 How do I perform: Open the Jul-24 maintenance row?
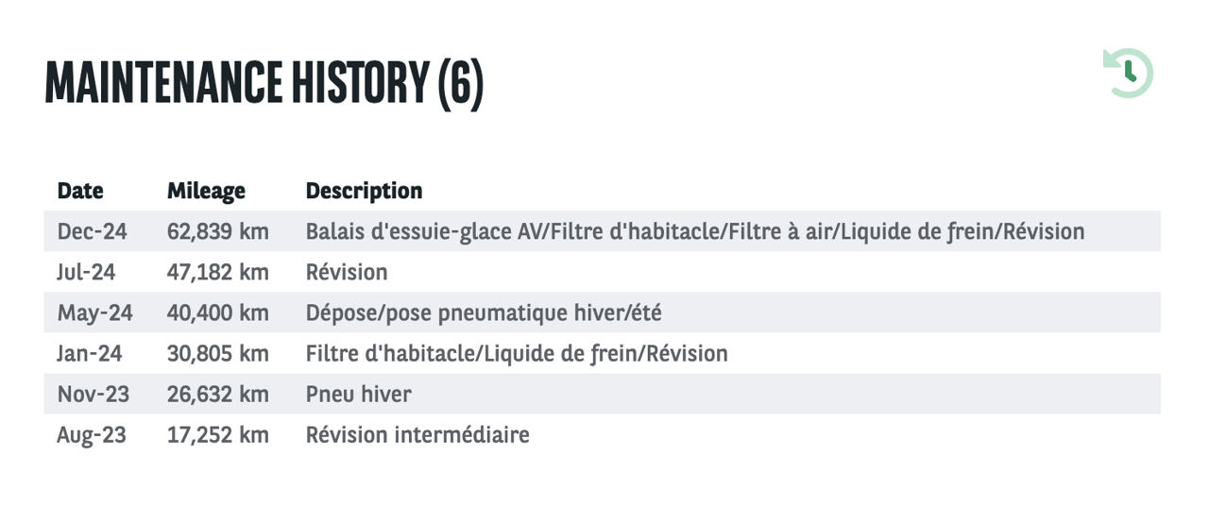click(603, 272)
